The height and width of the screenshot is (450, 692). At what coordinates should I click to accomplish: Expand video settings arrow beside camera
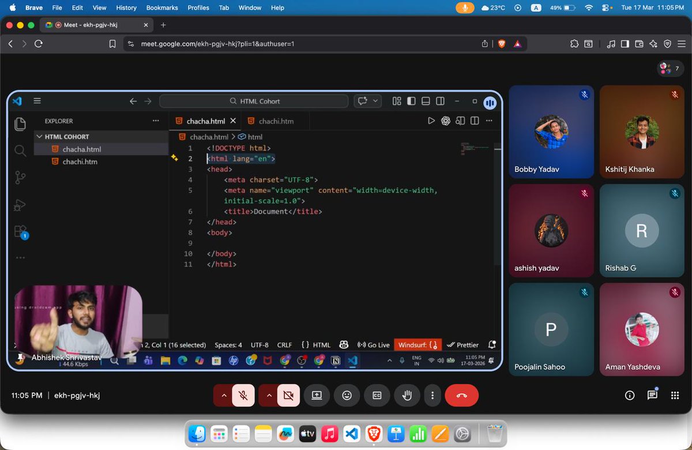[x=269, y=395]
